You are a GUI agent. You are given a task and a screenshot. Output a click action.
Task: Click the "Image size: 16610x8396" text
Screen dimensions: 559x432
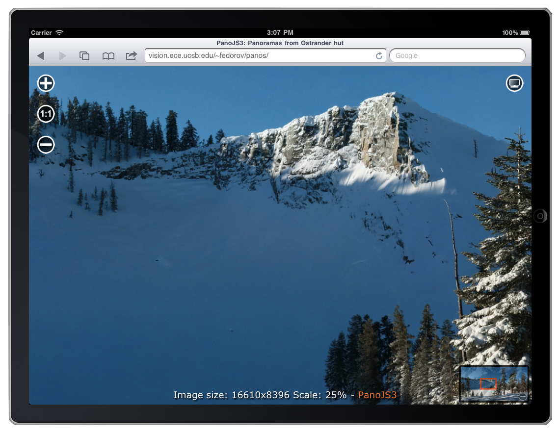coord(231,395)
